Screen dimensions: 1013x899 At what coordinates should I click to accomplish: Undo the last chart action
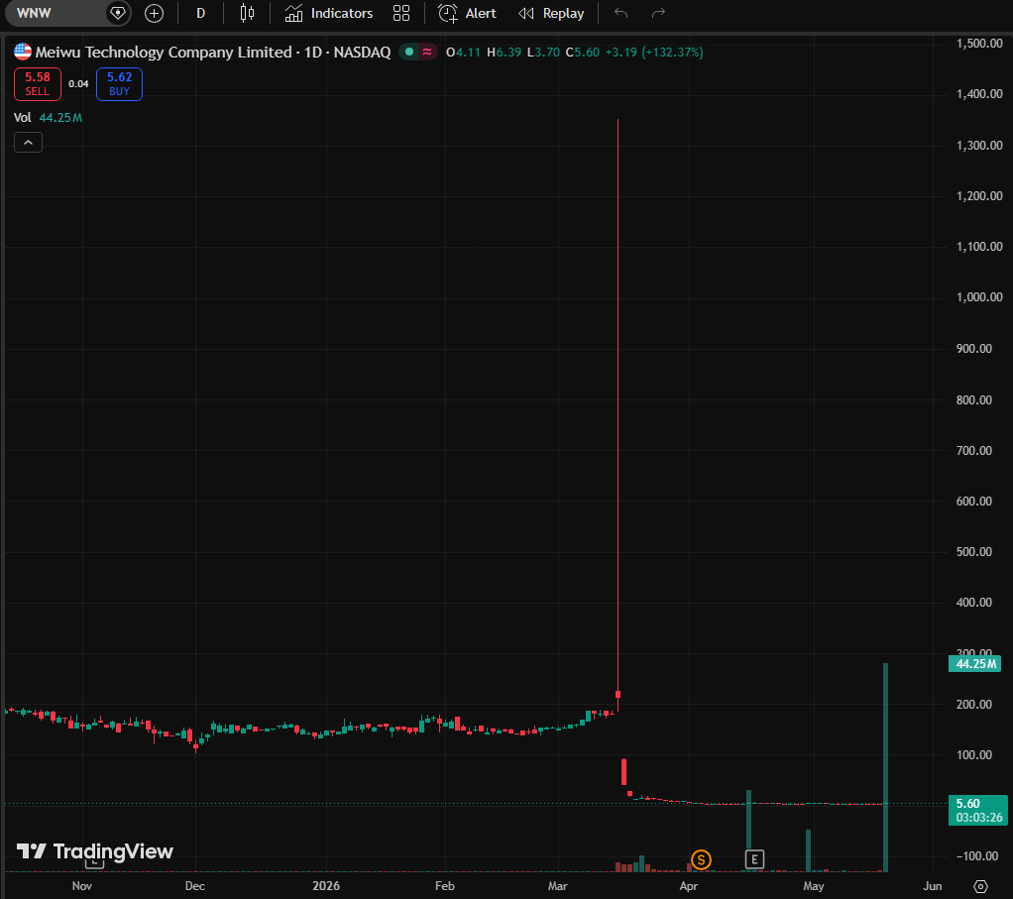620,13
